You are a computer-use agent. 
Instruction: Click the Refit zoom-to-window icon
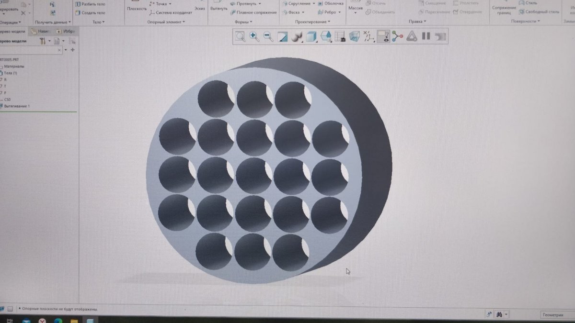tap(240, 36)
